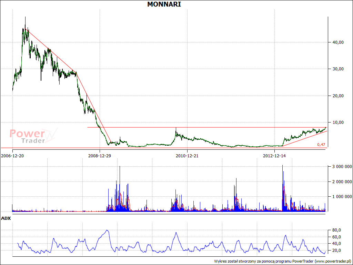Click the ADX indicator heading

point(6,218)
